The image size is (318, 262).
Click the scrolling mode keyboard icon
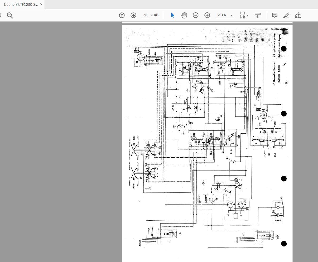tap(258, 15)
